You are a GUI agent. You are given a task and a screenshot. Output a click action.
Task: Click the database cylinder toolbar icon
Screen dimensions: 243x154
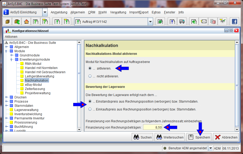[x=213, y=22]
